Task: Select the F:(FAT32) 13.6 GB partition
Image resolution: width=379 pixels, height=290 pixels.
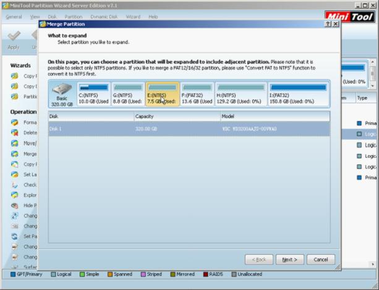Action: tap(197, 94)
